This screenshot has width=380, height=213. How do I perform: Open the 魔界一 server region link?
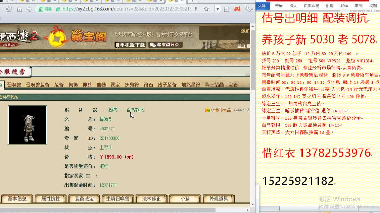(x=115, y=110)
